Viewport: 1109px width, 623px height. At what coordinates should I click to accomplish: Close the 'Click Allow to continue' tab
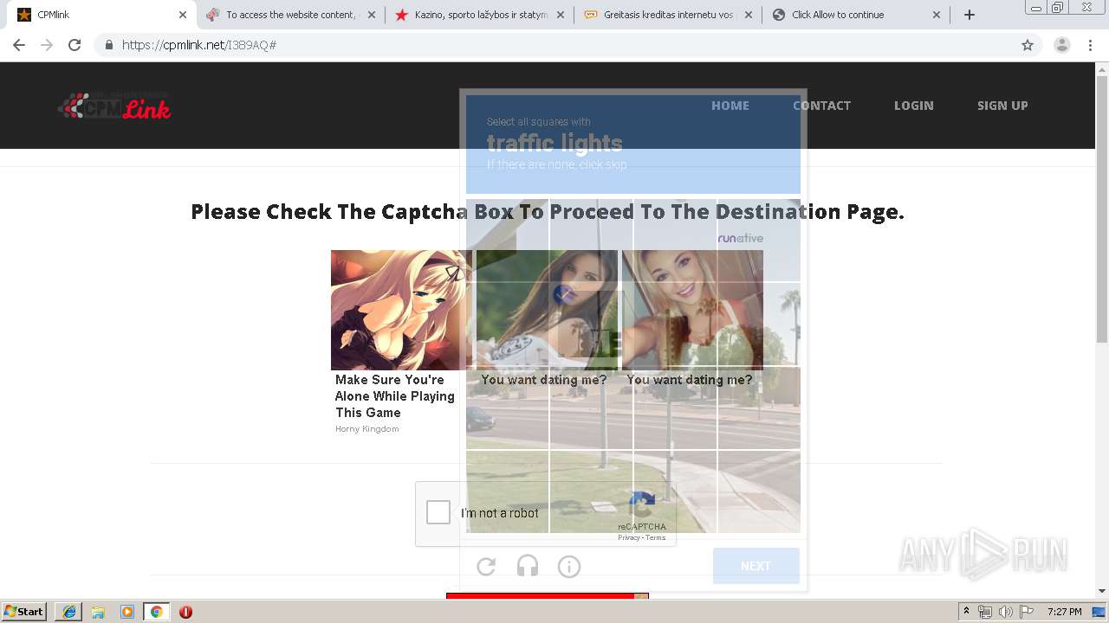[937, 15]
